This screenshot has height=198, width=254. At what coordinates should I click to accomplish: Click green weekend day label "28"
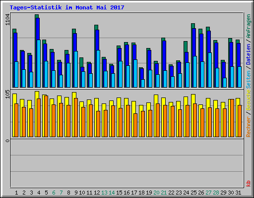(x=216, y=193)
